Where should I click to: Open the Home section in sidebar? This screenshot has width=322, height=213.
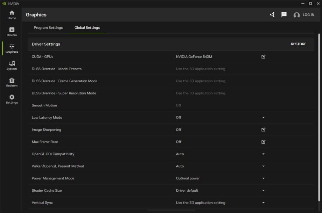click(12, 14)
